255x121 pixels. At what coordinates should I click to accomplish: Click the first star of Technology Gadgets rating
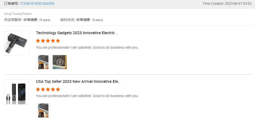(38, 41)
